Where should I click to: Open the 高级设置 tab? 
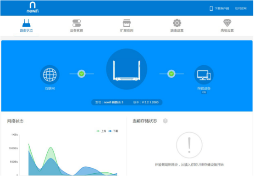click(x=227, y=30)
